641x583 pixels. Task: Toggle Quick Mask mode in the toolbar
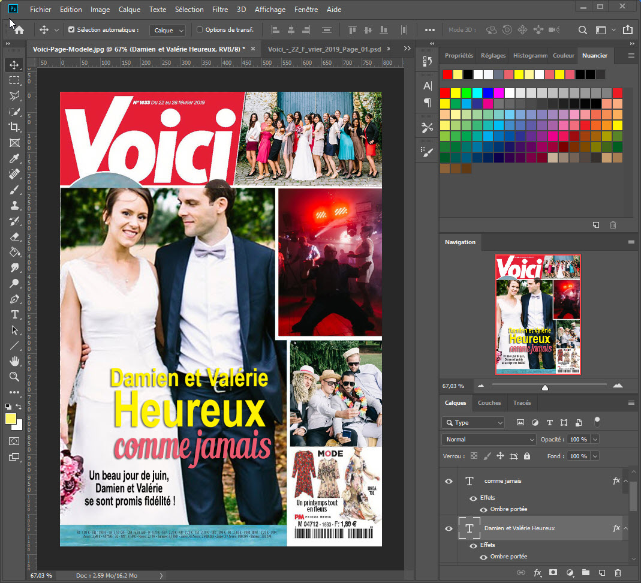[x=14, y=441]
